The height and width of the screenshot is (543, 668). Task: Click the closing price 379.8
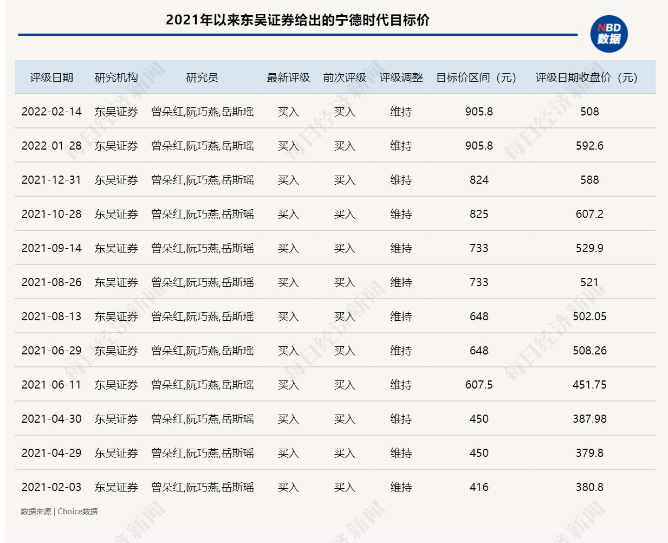click(589, 453)
